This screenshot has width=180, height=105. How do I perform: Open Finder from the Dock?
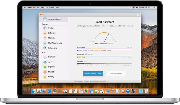pyautogui.click(x=34, y=91)
